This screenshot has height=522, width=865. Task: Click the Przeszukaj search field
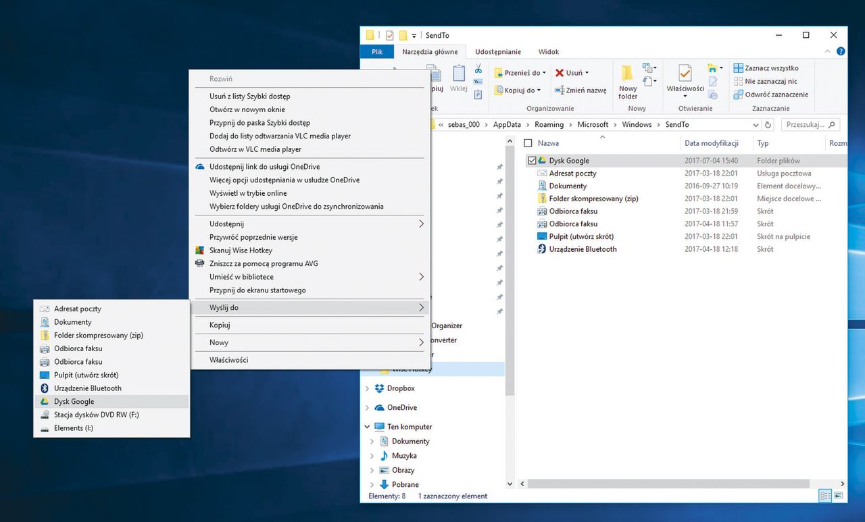810,125
